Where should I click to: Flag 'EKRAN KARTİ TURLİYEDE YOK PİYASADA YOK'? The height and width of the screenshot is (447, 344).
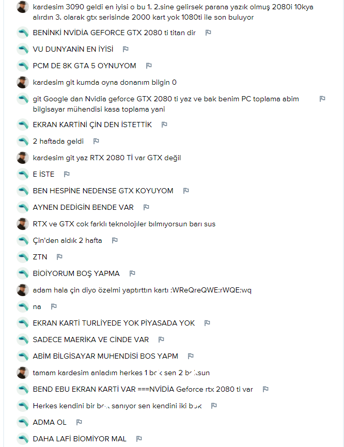pos(208,322)
